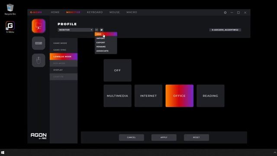Open the LIGHT FX section
The height and width of the screenshot is (156, 277).
coord(64,77)
